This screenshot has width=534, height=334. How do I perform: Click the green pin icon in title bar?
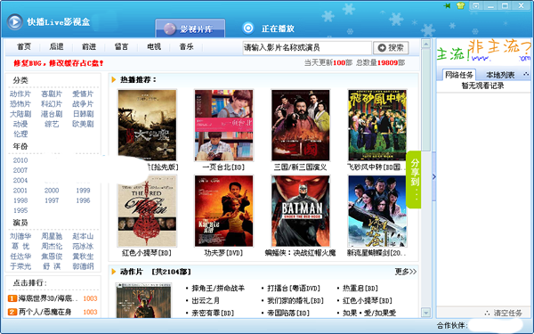tap(447, 6)
